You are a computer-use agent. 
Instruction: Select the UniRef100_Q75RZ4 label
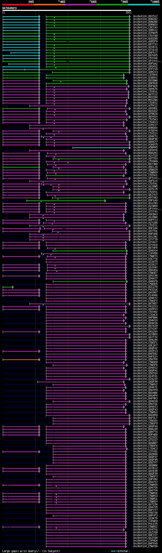[x=145, y=114]
